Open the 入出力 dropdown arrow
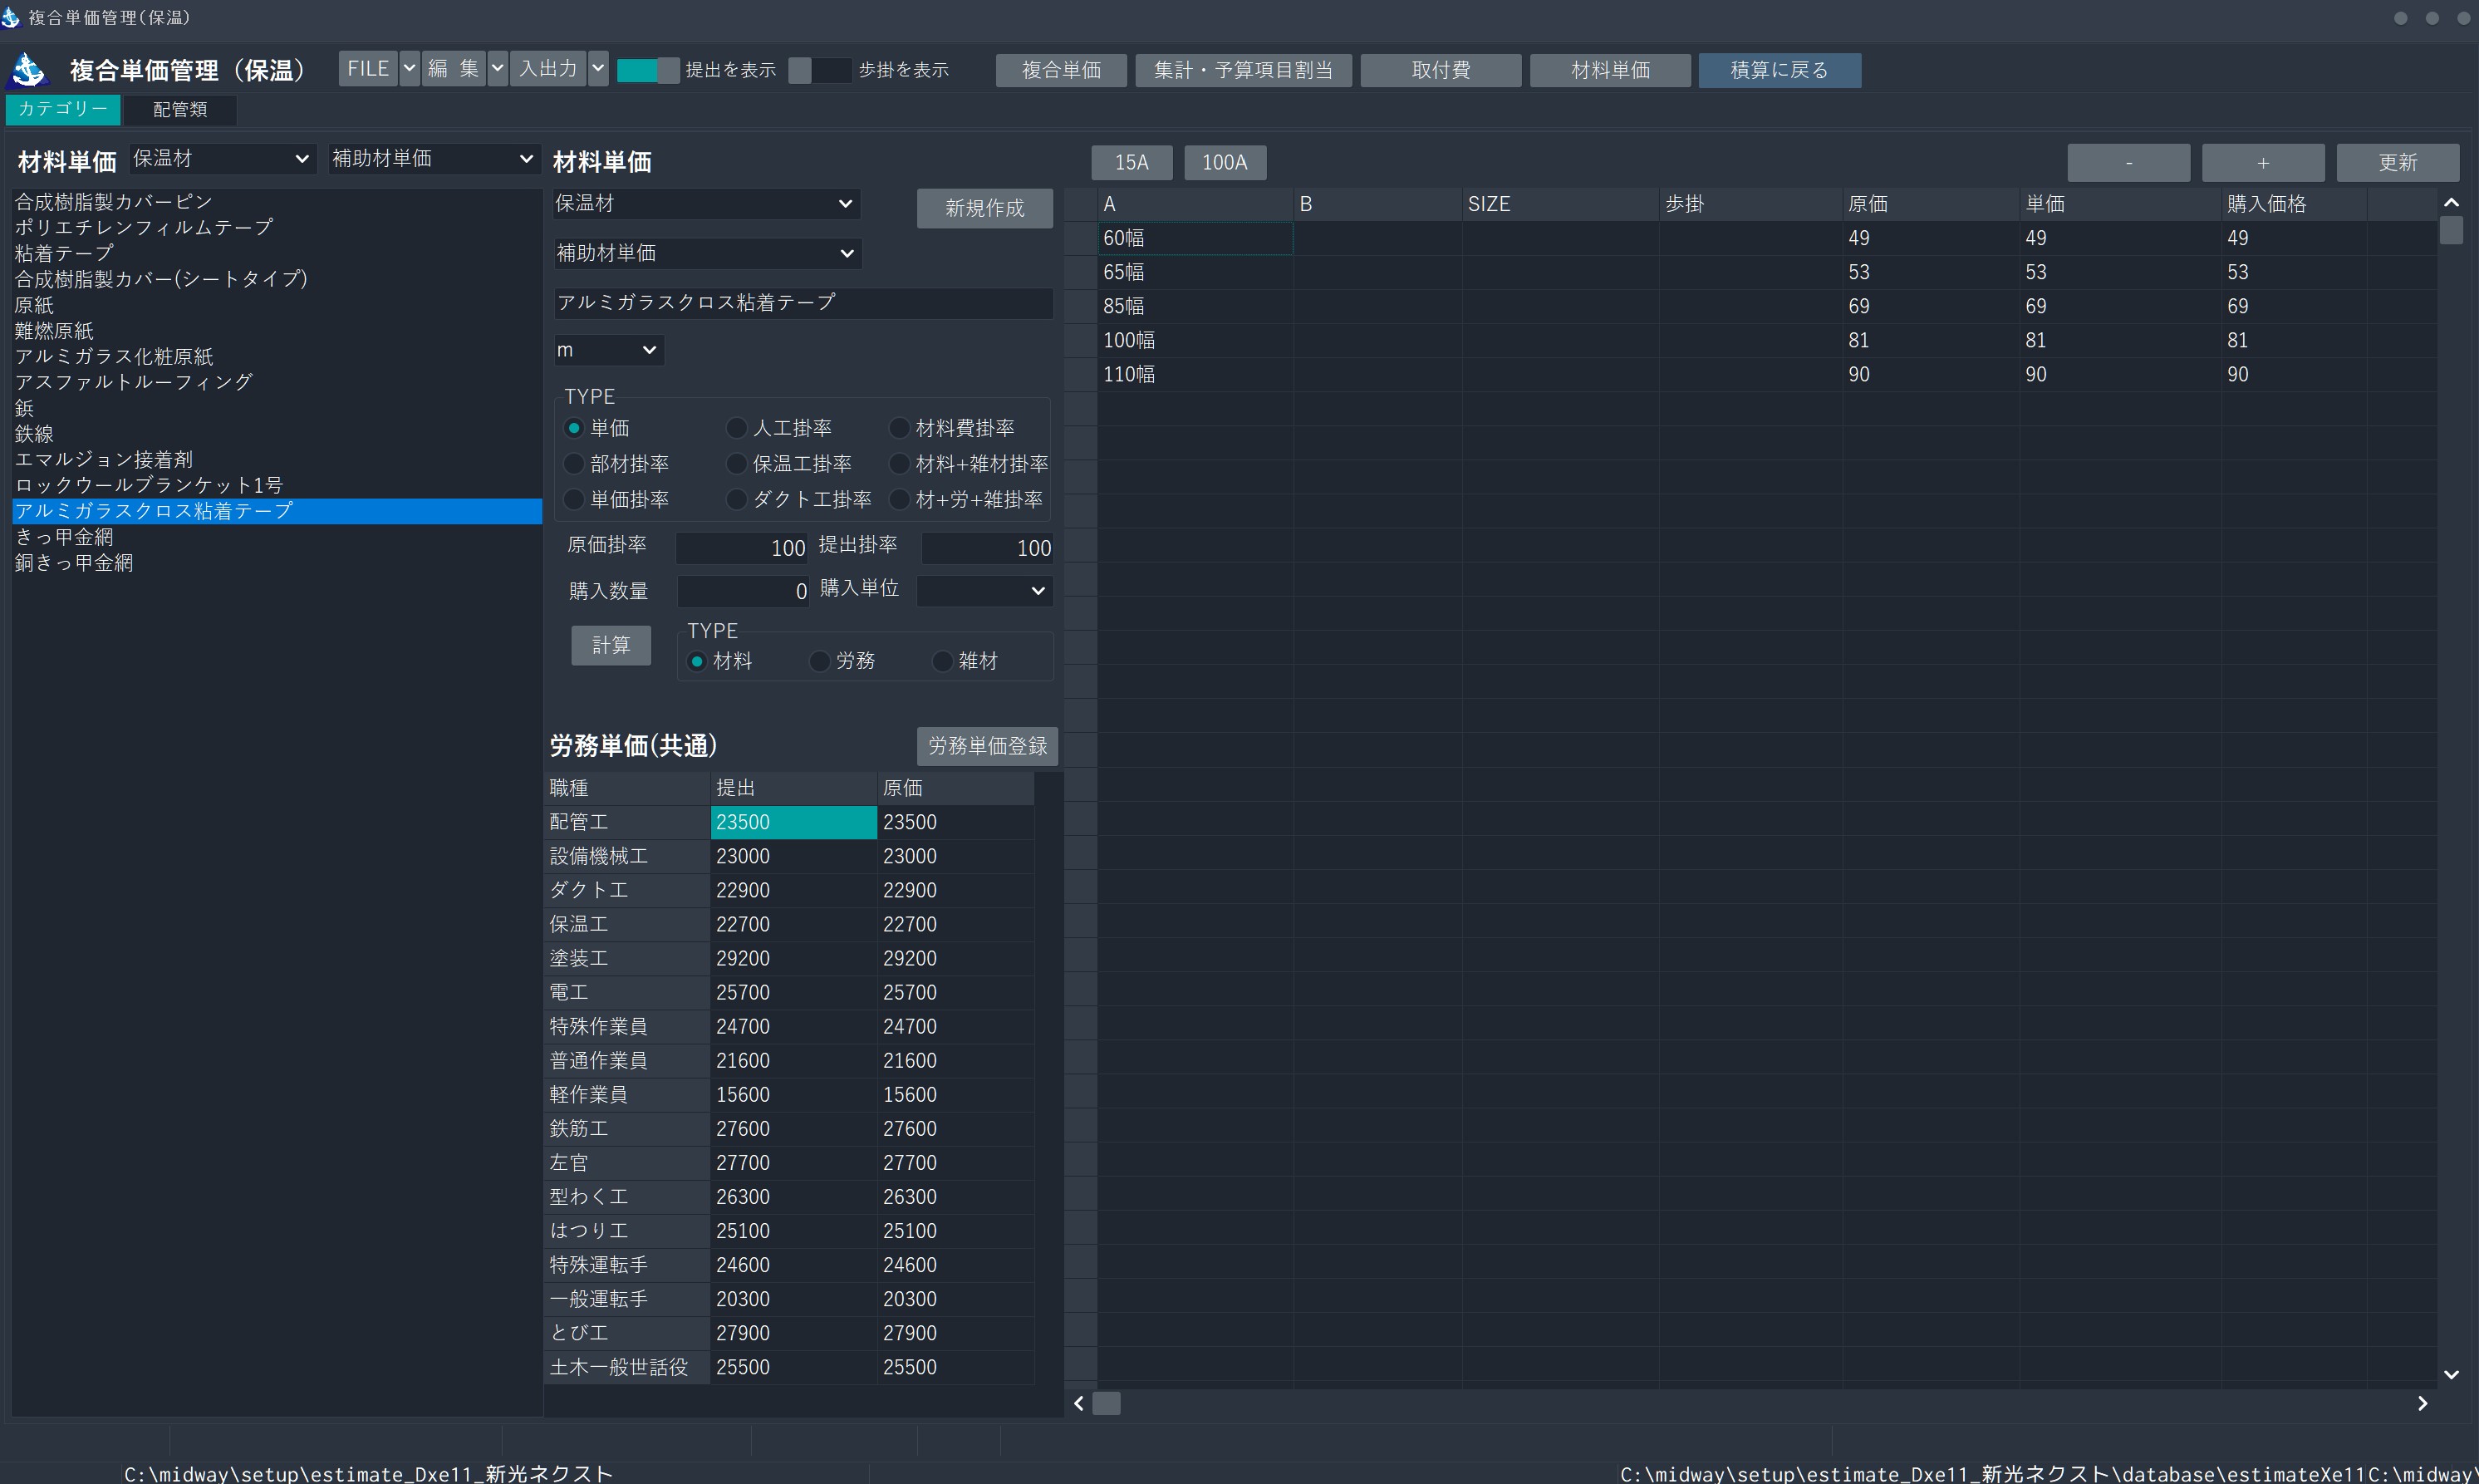The height and width of the screenshot is (1484, 2479). point(598,69)
